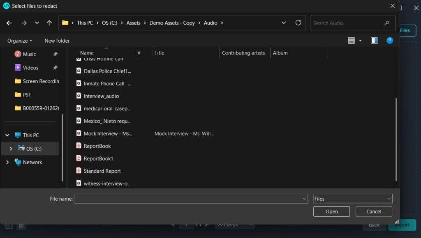421x238 pixels.
Task: Open the Recent locations dropdown arrow
Action: pos(37,23)
